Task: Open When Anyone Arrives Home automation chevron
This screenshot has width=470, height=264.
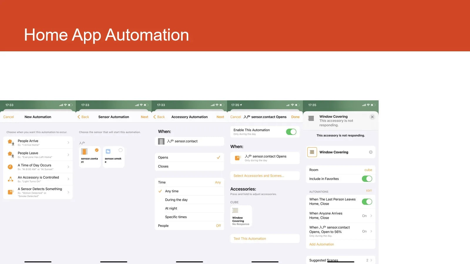Action: coord(371,216)
